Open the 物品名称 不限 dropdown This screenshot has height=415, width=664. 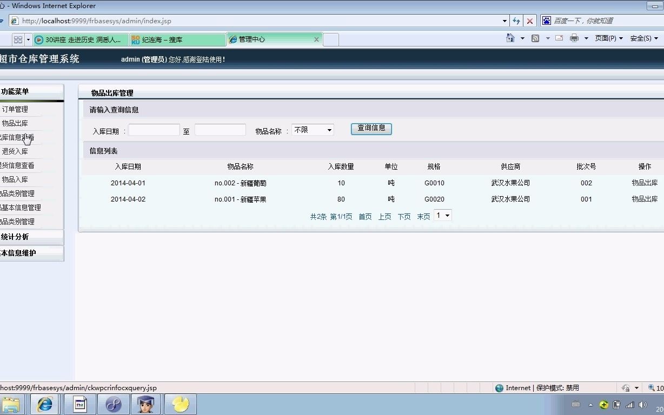[313, 129]
